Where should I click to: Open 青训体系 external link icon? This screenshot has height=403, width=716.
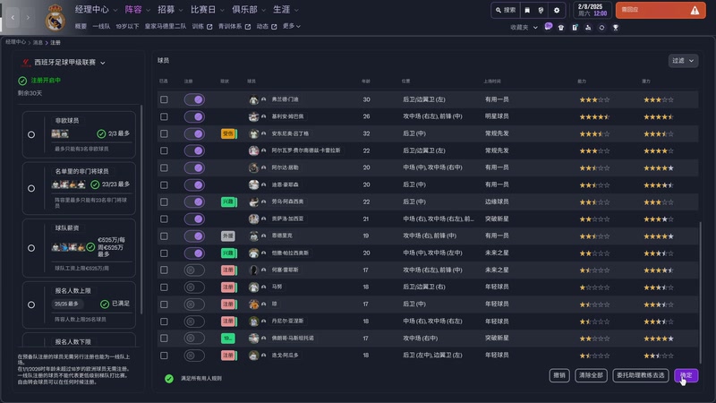pos(248,27)
